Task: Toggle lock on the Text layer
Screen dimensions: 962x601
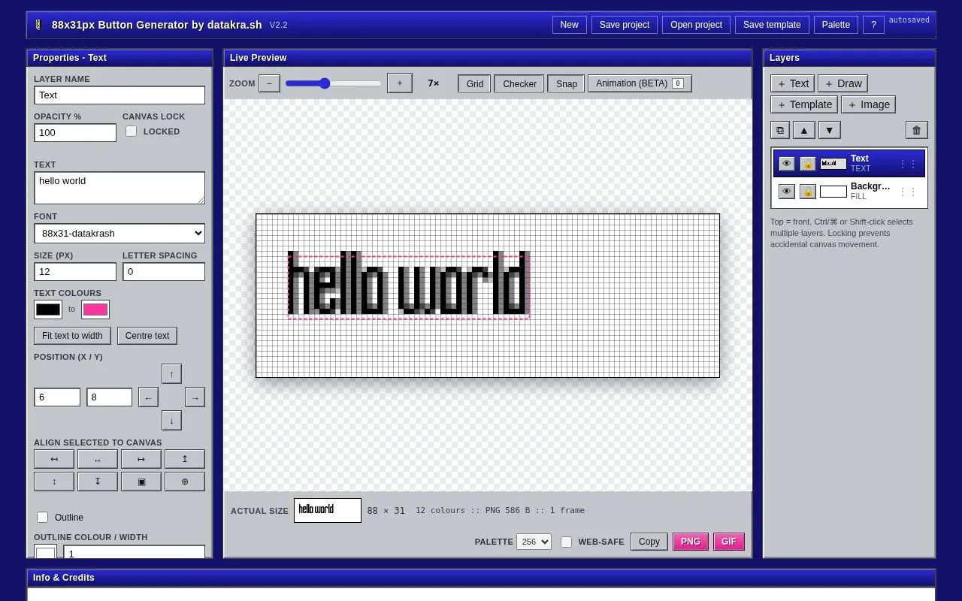Action: (808, 164)
